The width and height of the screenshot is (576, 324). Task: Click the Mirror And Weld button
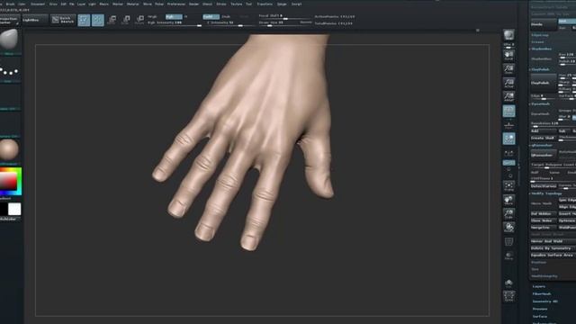[553, 241]
